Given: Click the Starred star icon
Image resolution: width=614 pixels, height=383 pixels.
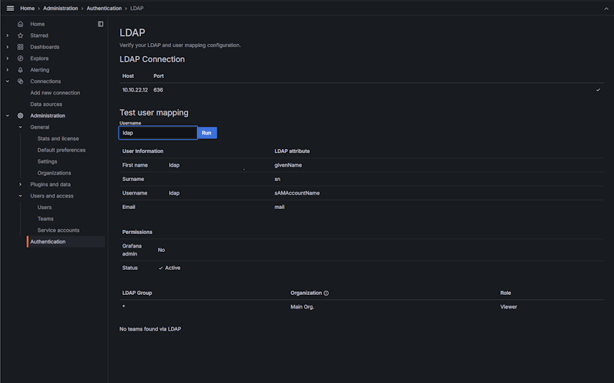Looking at the screenshot, I should 21,36.
